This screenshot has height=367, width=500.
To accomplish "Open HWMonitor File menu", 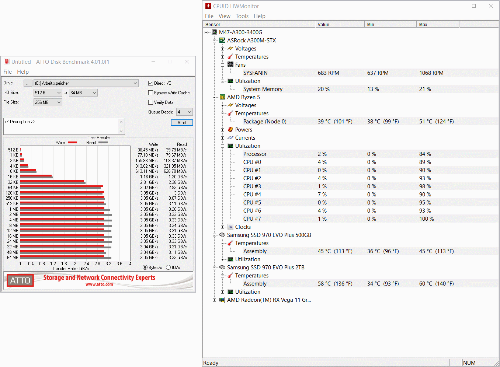I will [209, 16].
